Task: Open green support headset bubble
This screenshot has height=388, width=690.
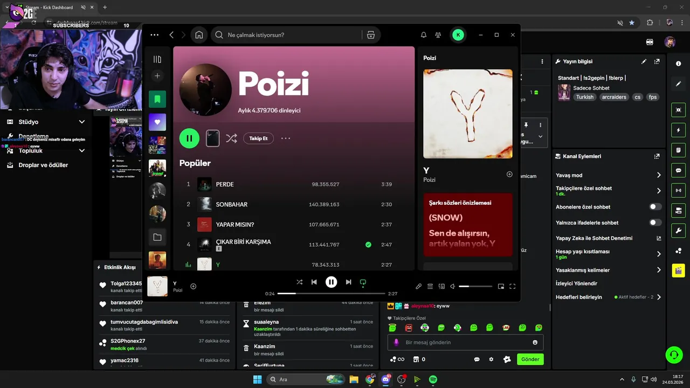Action: (x=674, y=355)
